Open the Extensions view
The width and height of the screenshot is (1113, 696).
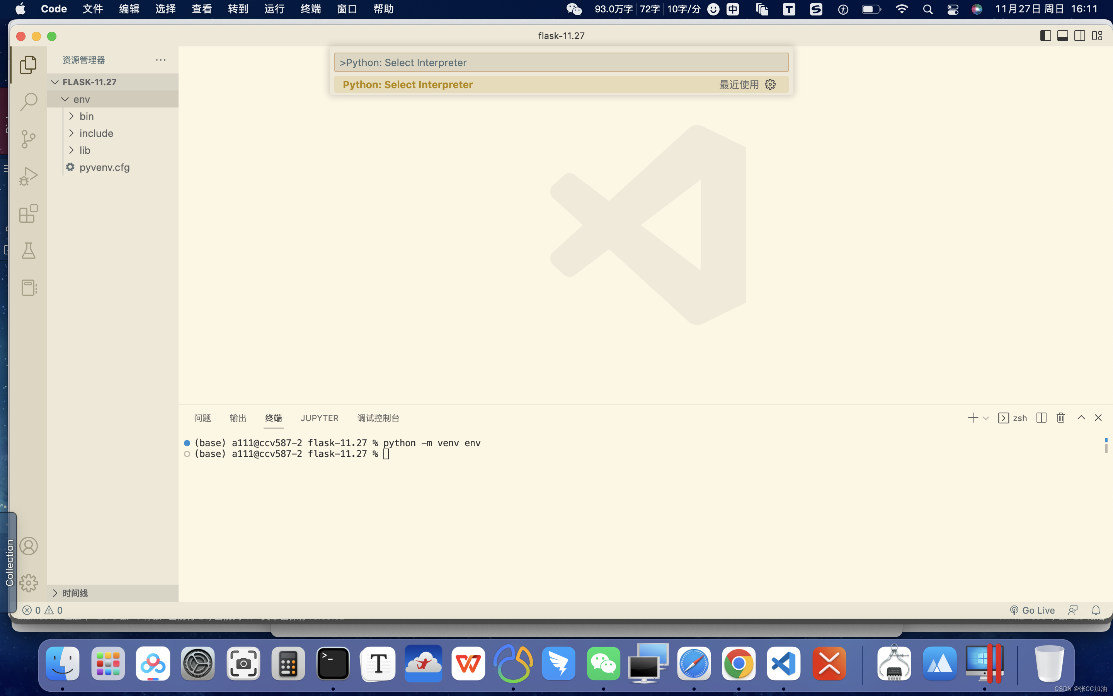(x=29, y=213)
